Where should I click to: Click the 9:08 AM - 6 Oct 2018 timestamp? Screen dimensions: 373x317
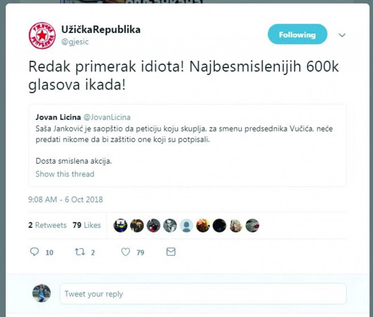click(65, 199)
